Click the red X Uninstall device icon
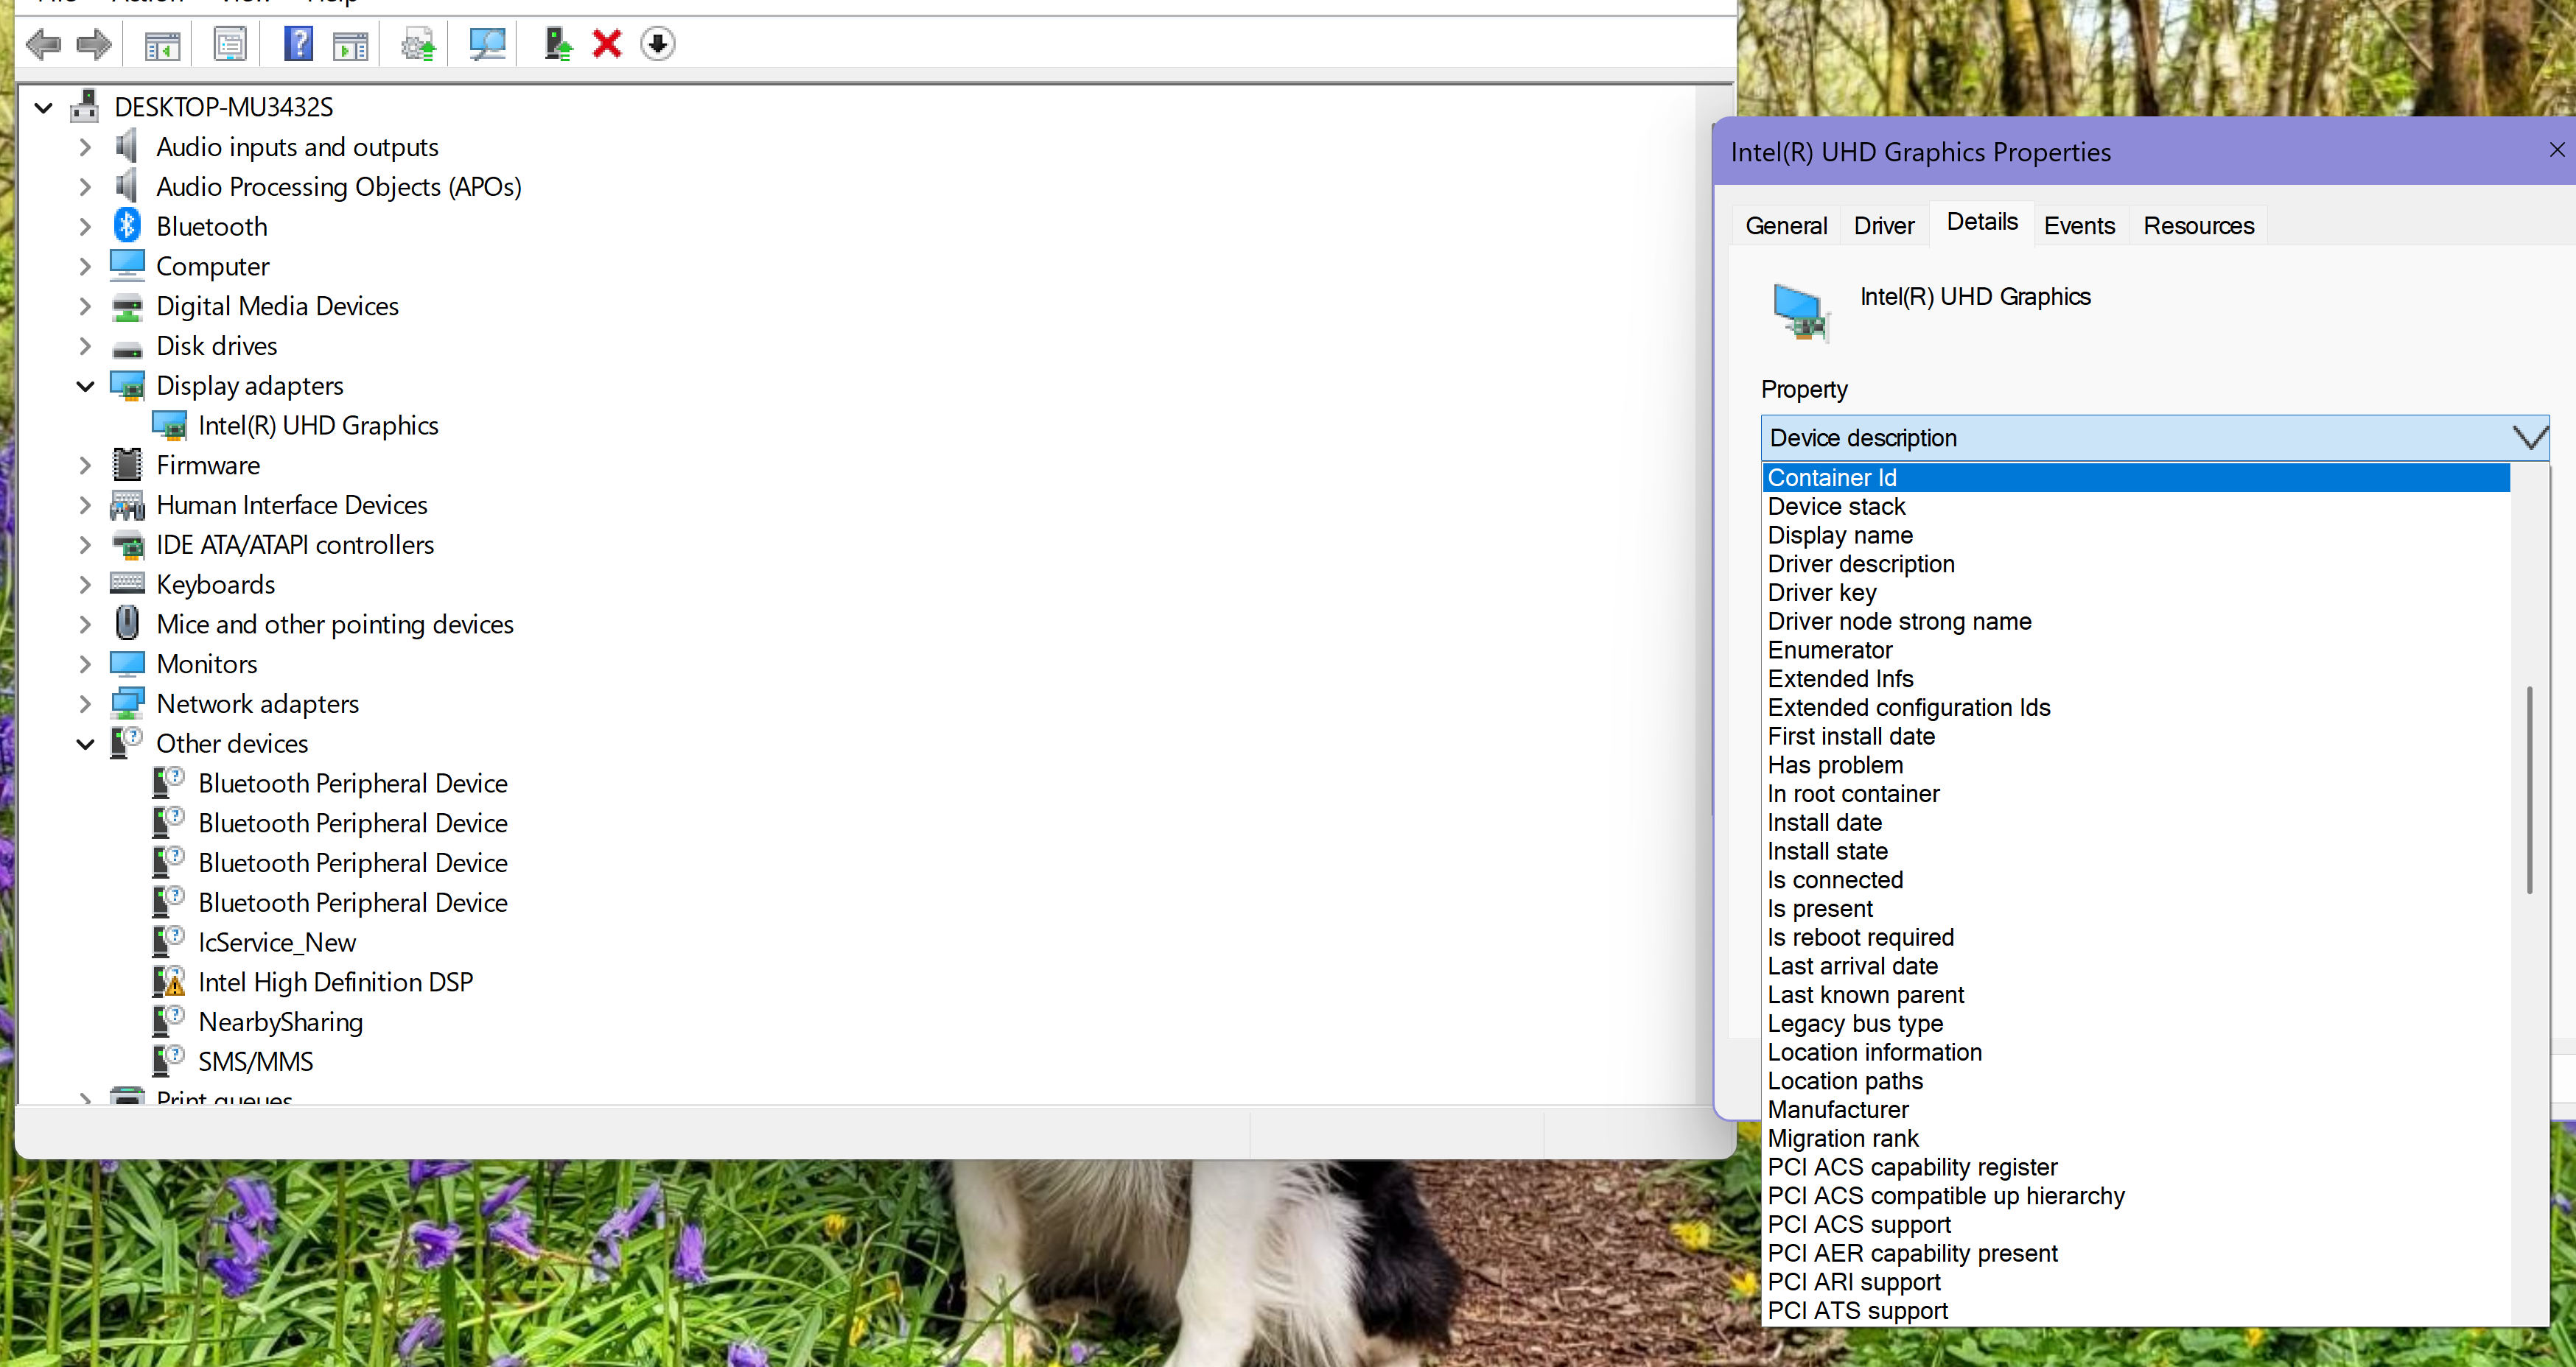Screen dimensions: 2576x1367 pyautogui.click(x=607, y=44)
